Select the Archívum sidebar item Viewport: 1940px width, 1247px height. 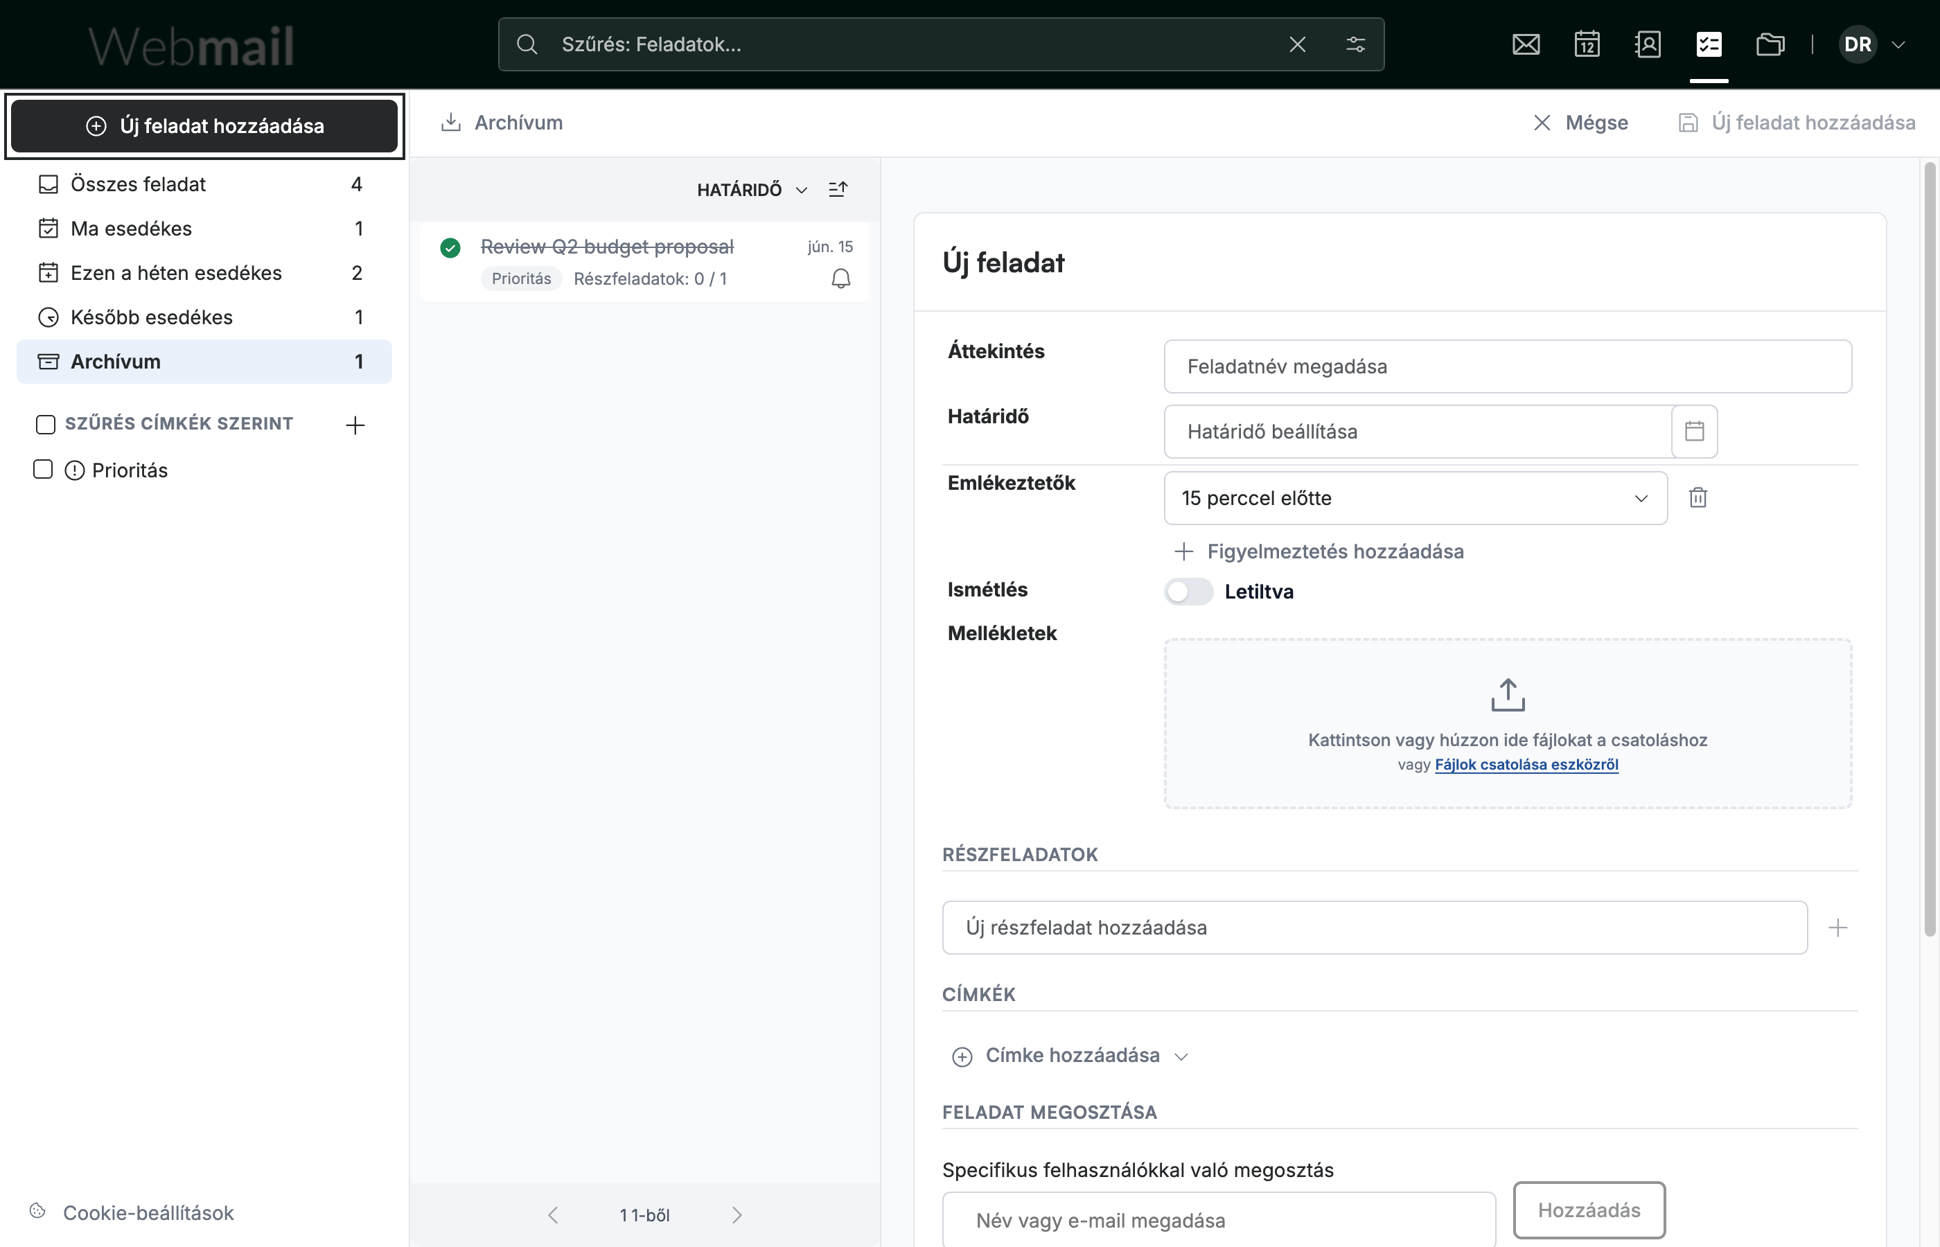(204, 362)
